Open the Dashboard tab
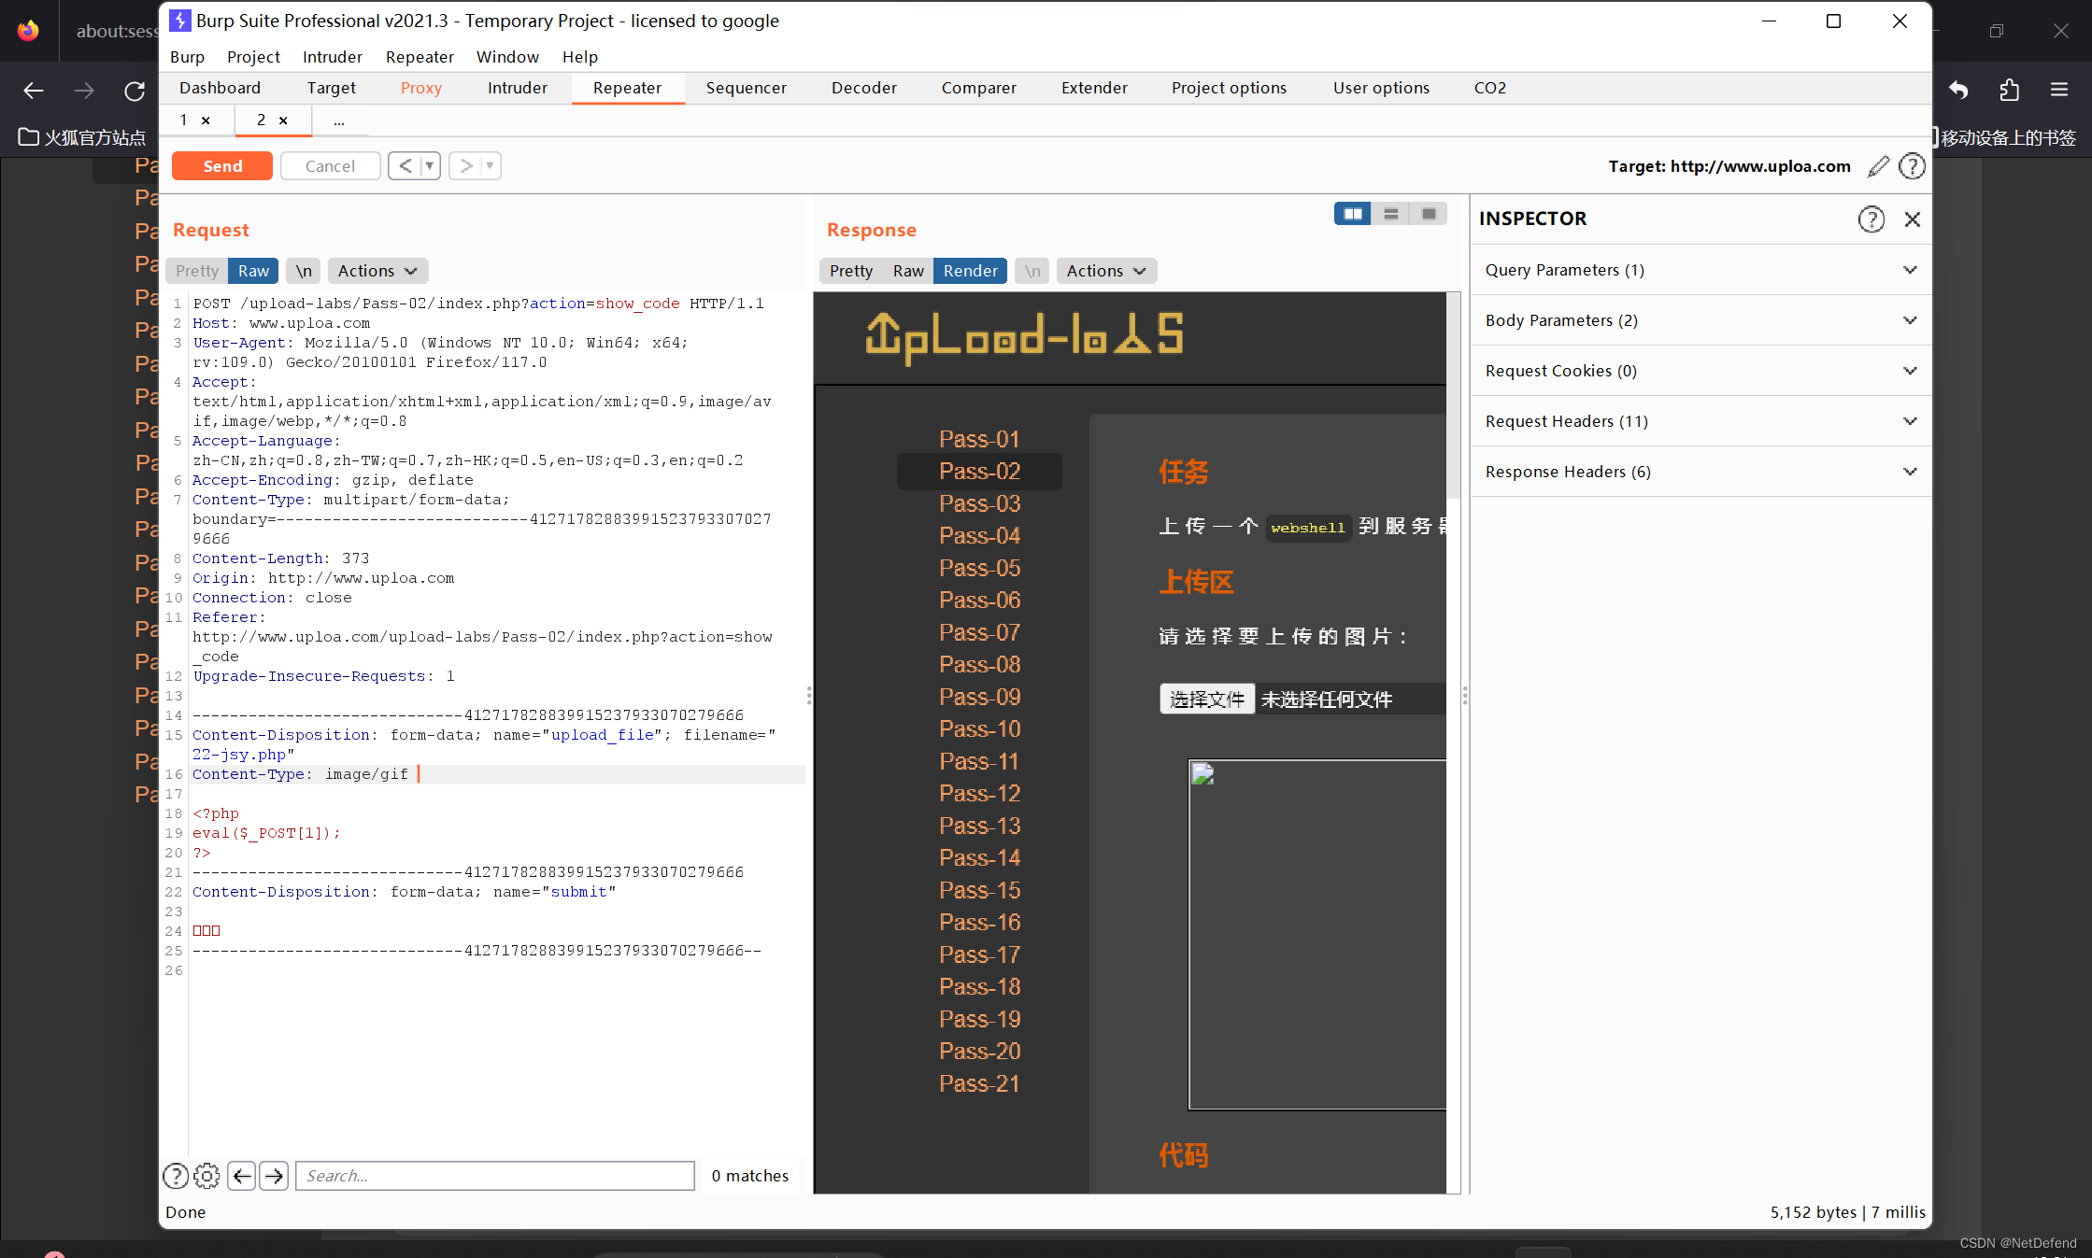2092x1258 pixels. pos(221,88)
